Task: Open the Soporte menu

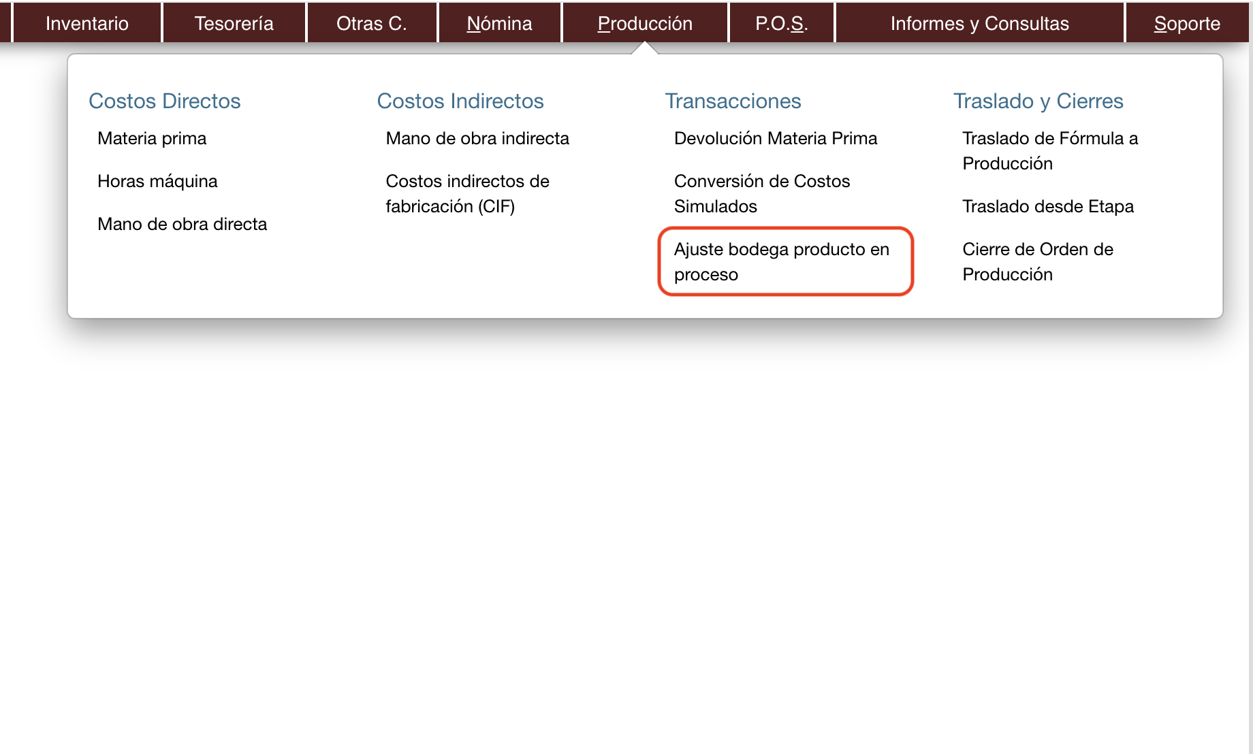Action: (1186, 23)
